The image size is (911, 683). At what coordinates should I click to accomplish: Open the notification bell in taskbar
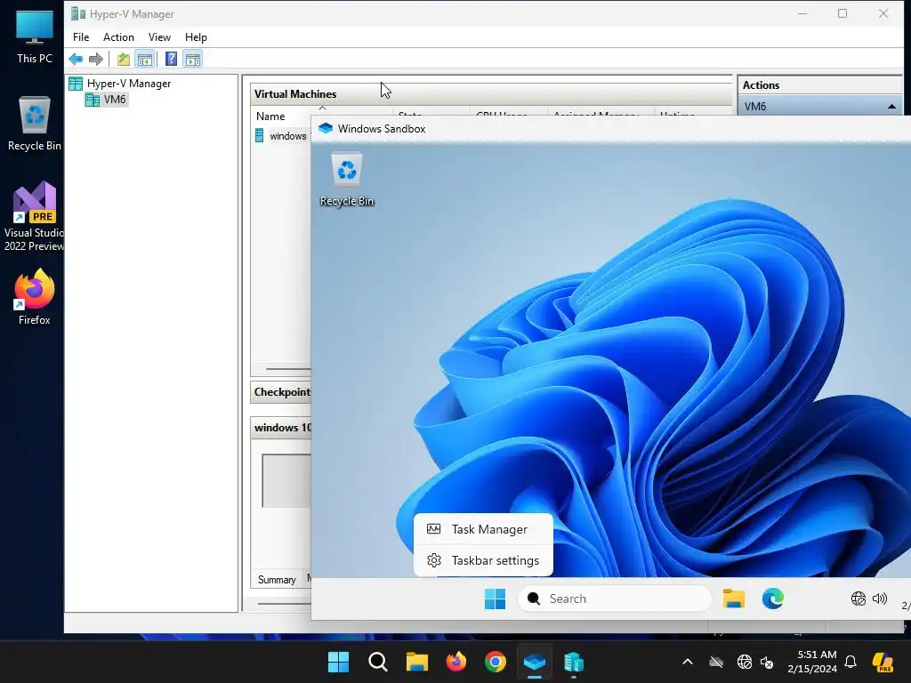851,662
